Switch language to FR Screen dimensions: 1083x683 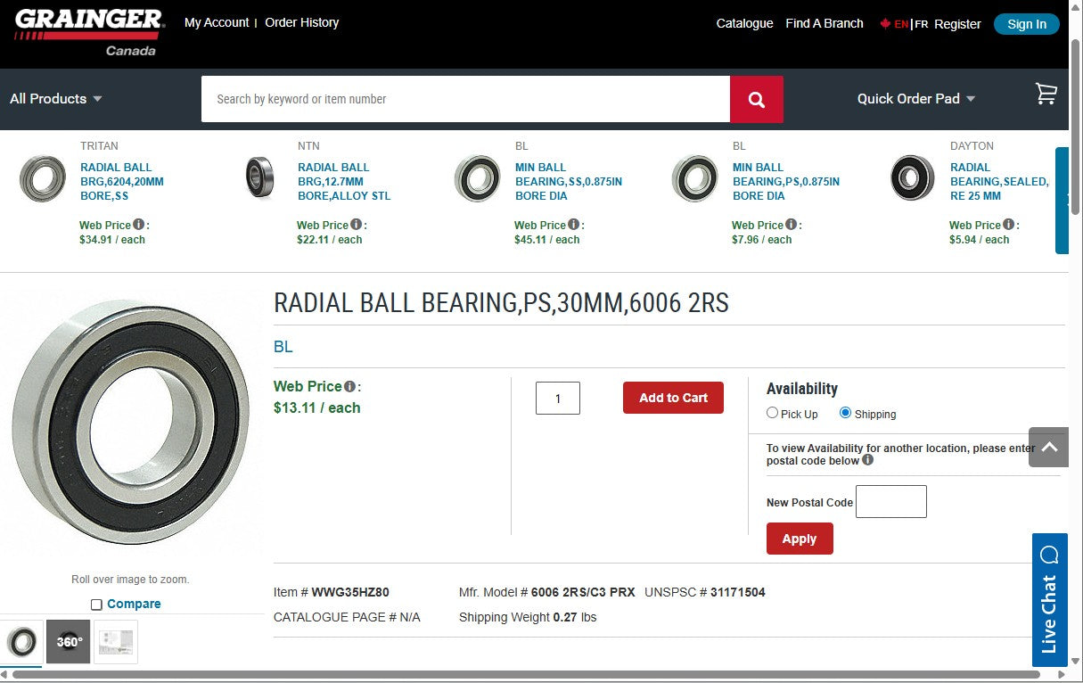[x=921, y=24]
